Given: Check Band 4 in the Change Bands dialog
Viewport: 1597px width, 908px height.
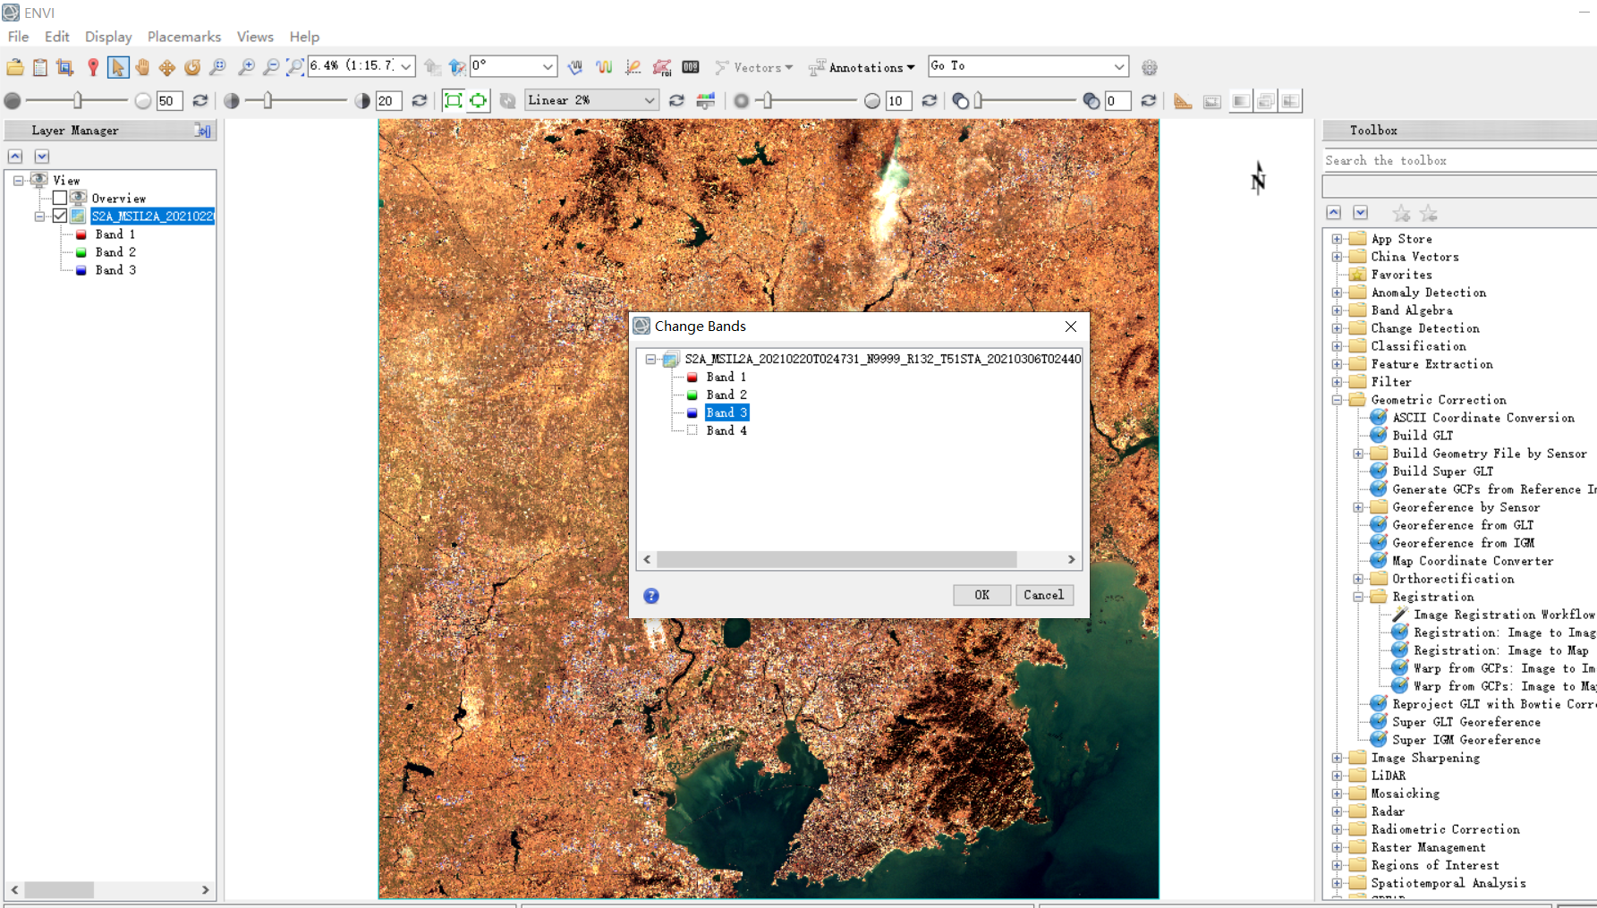Looking at the screenshot, I should click(x=692, y=430).
